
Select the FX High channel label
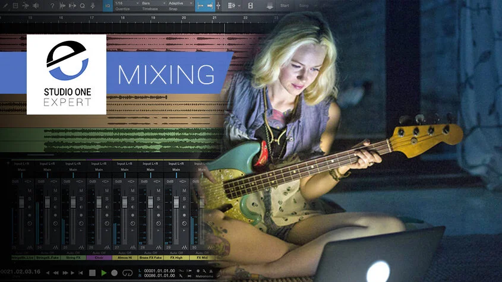tap(176, 258)
